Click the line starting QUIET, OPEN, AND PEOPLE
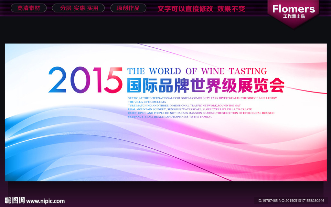Image resolution: width=331 pixels, height=207 pixels. pos(201,113)
